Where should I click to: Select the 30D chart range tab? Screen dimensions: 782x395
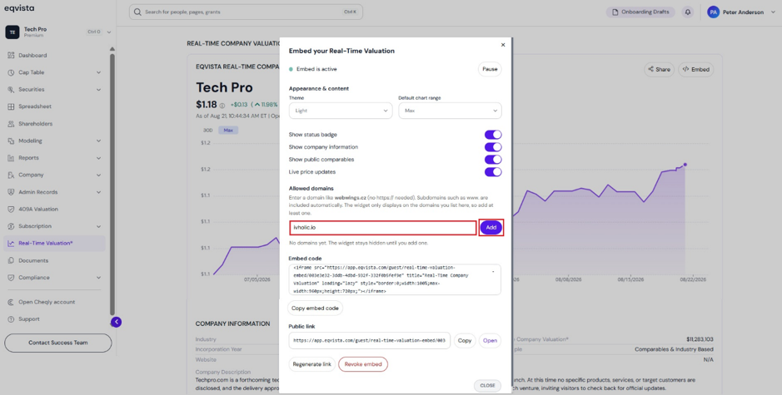click(207, 130)
